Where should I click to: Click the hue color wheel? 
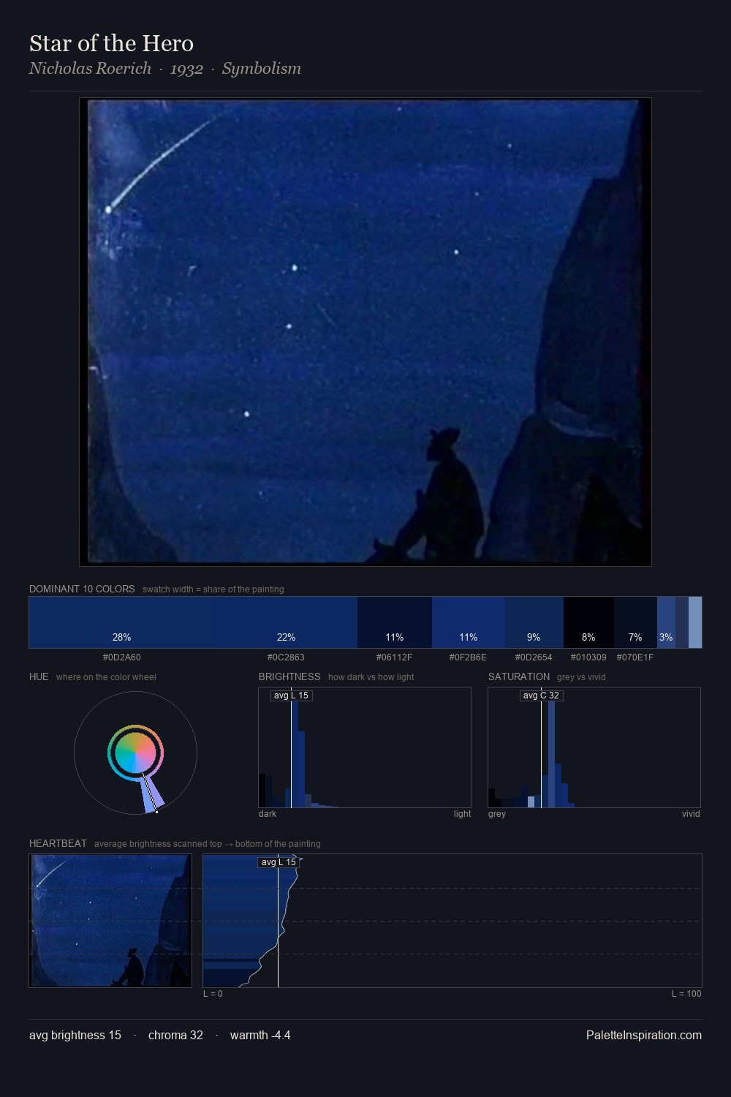(x=135, y=753)
